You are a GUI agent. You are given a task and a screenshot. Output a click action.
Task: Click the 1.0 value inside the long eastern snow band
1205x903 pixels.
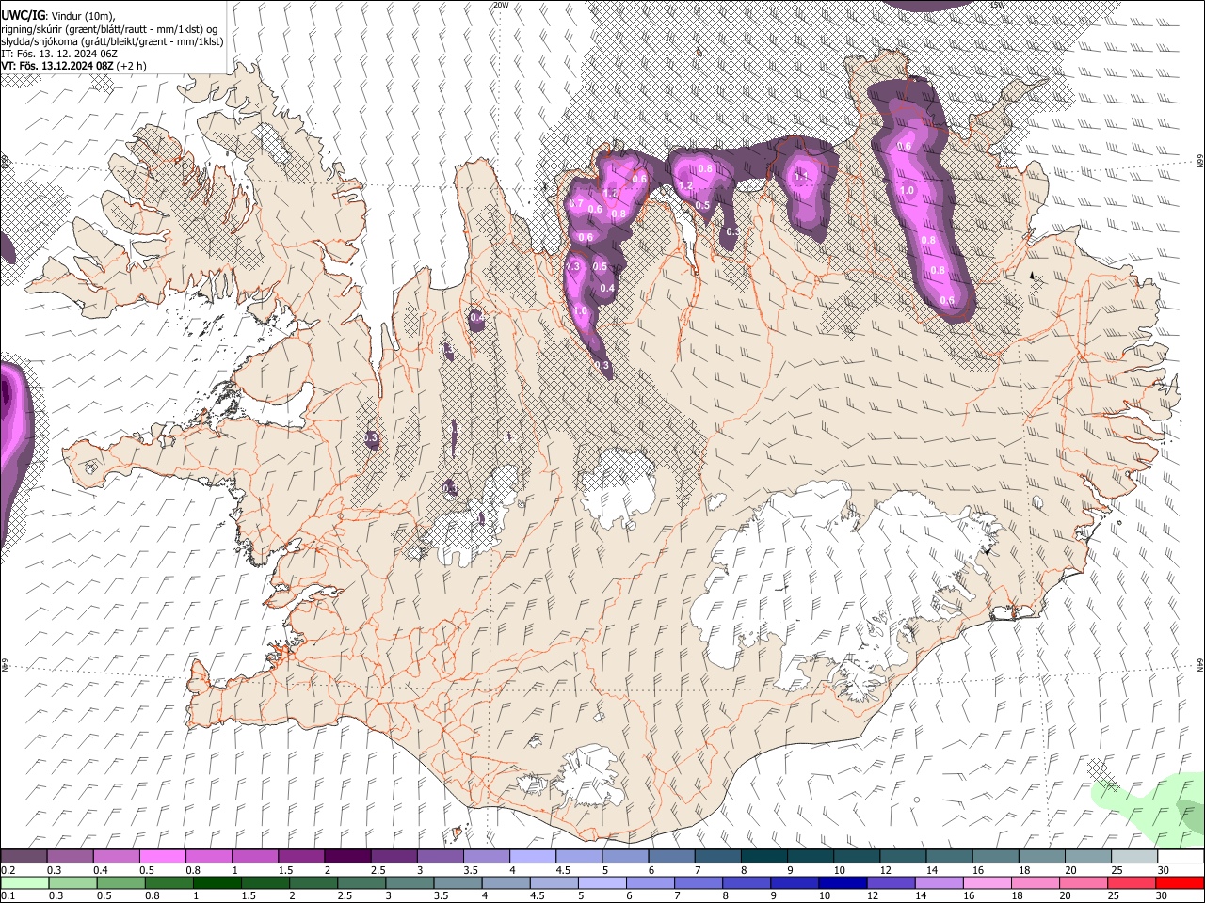(907, 190)
